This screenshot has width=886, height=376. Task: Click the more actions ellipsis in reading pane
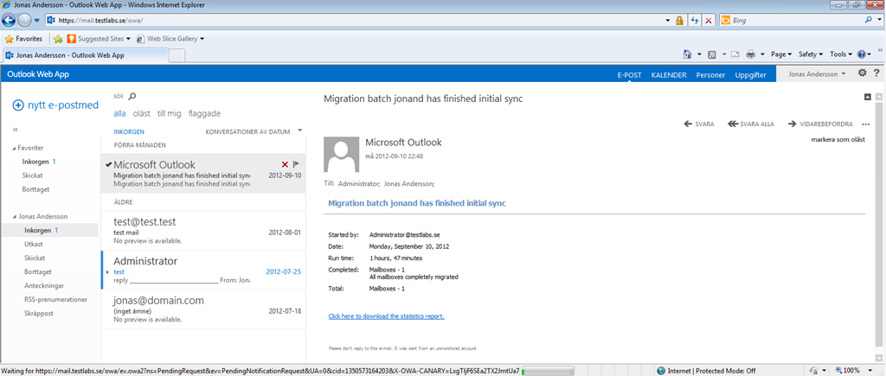tap(865, 124)
